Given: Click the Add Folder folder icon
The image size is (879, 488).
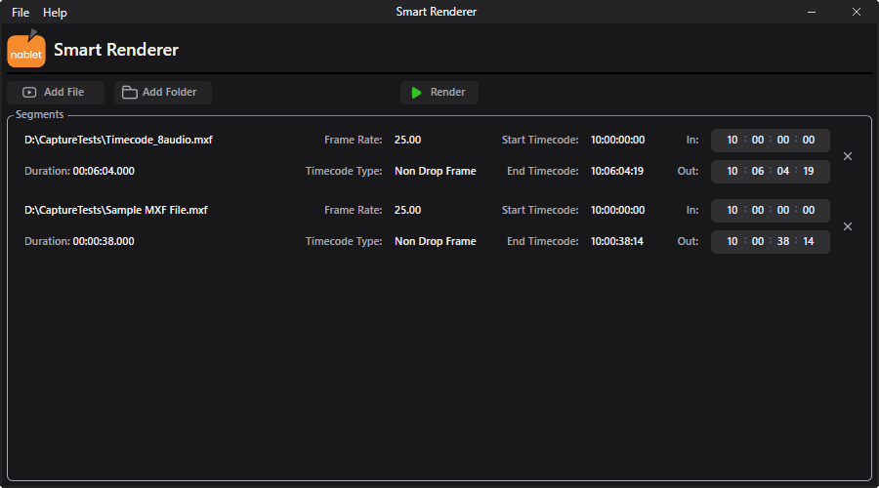Looking at the screenshot, I should tap(130, 93).
